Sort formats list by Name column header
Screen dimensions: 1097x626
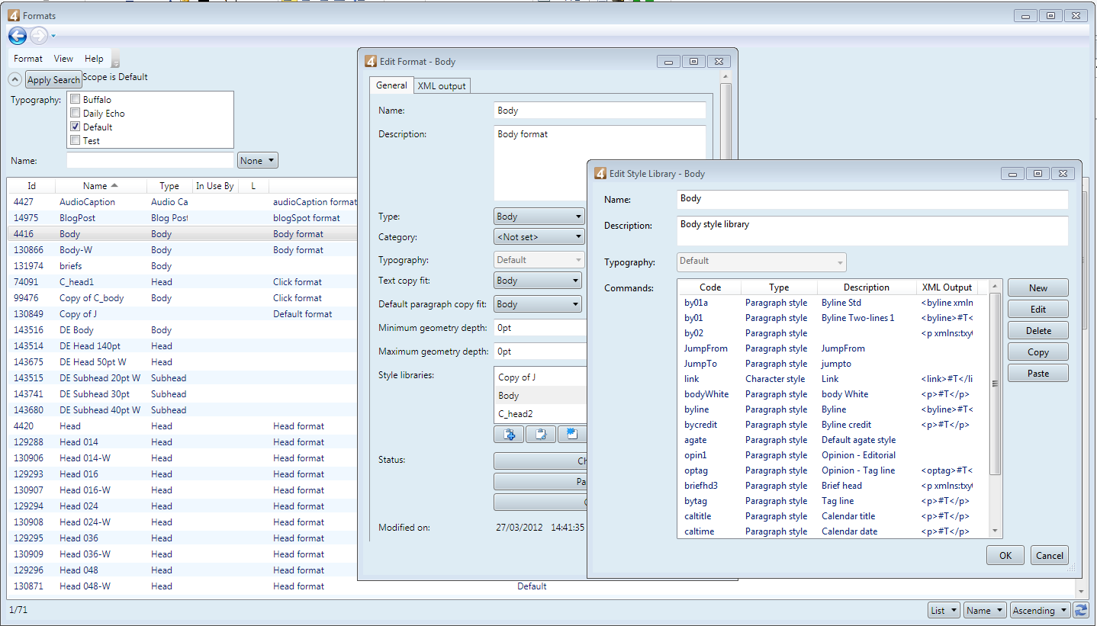click(101, 186)
